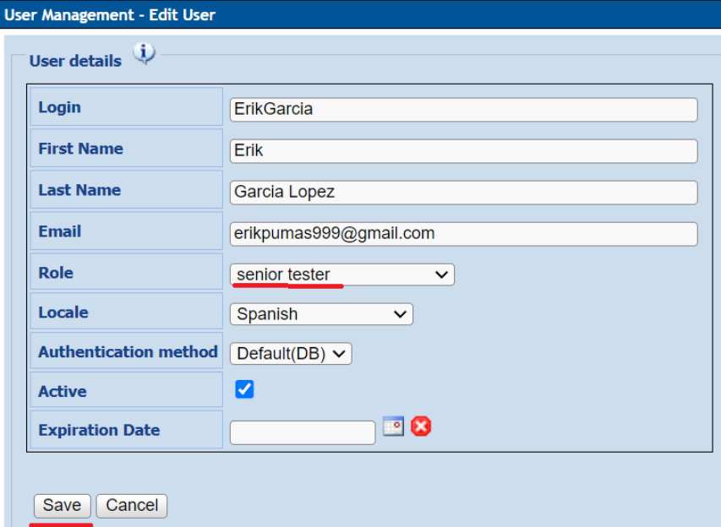Clear expiration date with red X icon
The height and width of the screenshot is (527, 721).
[x=421, y=426]
